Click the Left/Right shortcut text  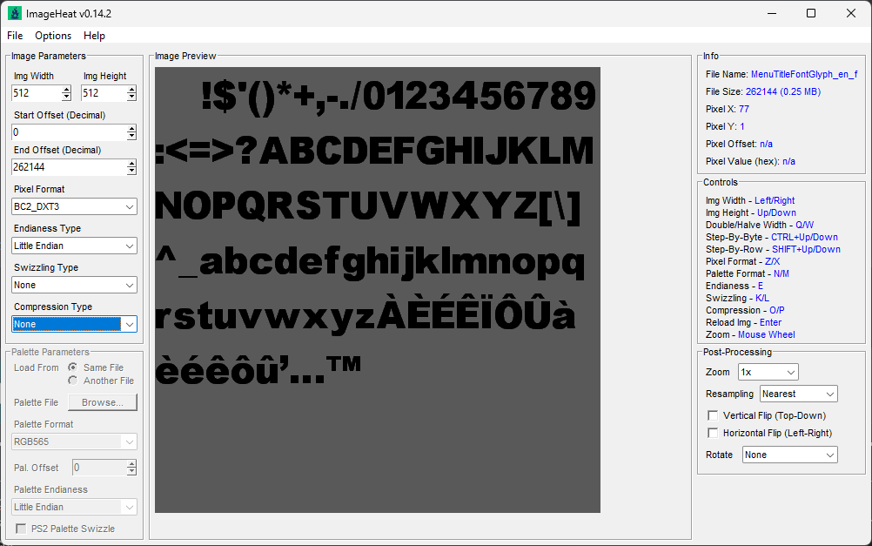click(x=775, y=200)
